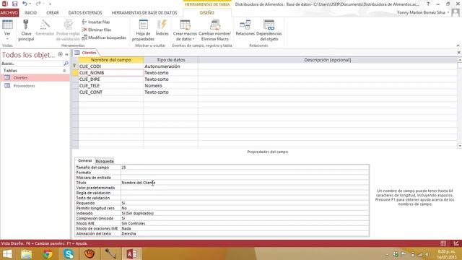Image resolution: width=462 pixels, height=260 pixels.
Task: Click Probar reglas de validación
Action: pos(68,30)
